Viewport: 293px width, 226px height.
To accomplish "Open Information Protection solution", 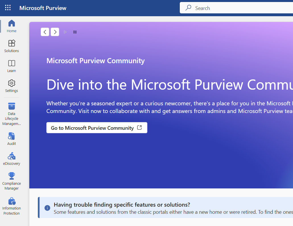I will click(12, 206).
